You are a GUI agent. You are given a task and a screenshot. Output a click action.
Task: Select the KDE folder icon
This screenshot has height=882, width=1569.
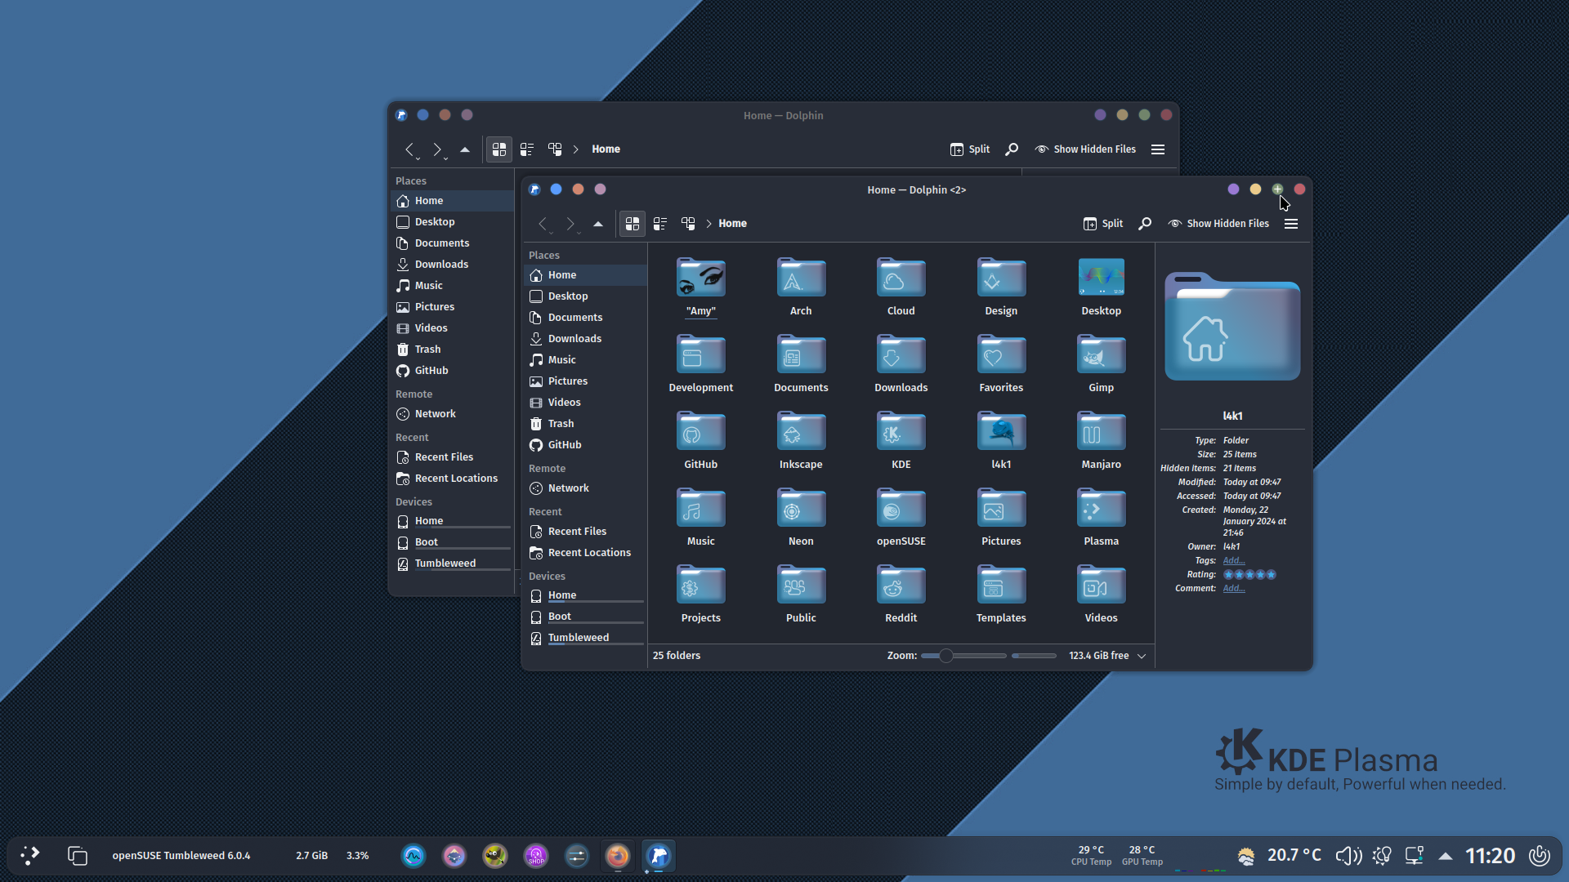pos(901,432)
